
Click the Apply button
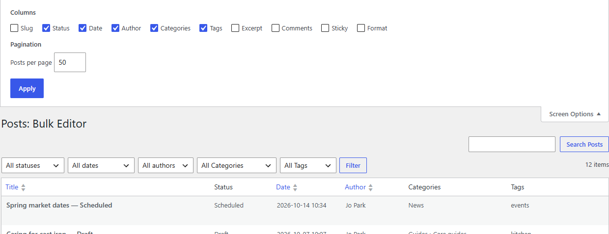click(27, 88)
